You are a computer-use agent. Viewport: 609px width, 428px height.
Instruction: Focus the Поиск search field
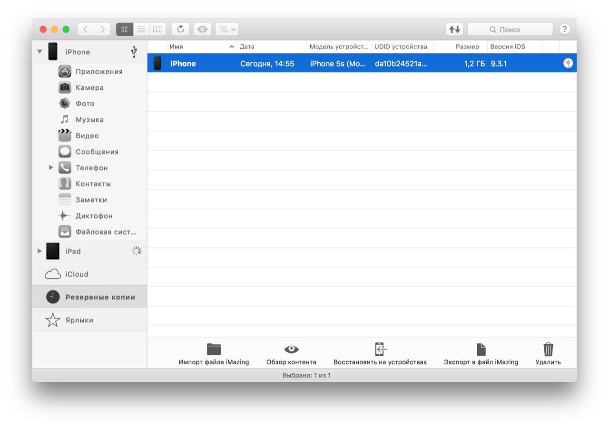[510, 29]
